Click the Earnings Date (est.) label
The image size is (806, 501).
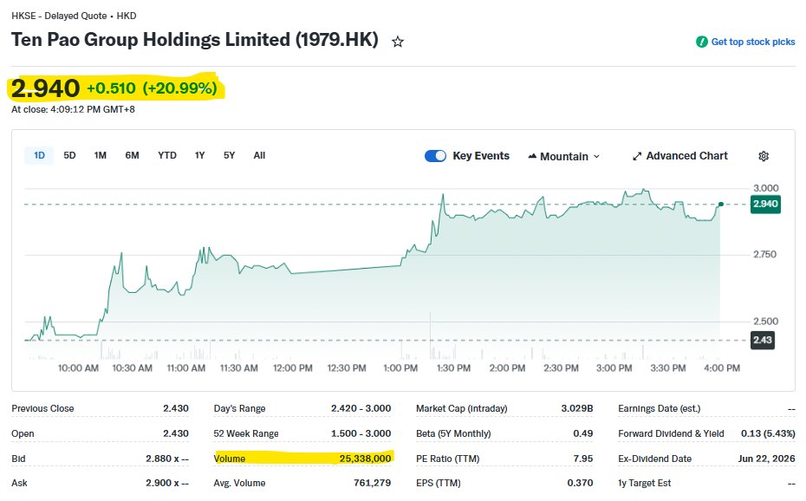coord(659,408)
